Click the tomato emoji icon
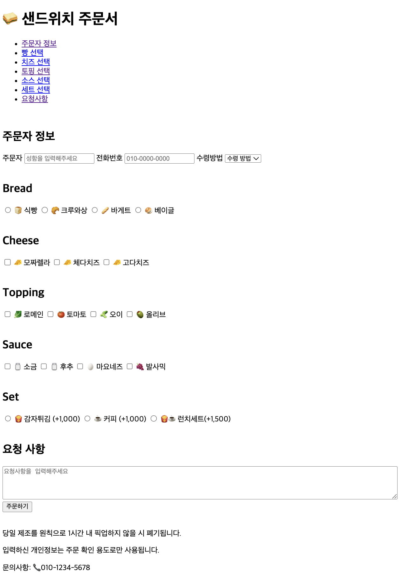The width and height of the screenshot is (408, 578). 61,314
